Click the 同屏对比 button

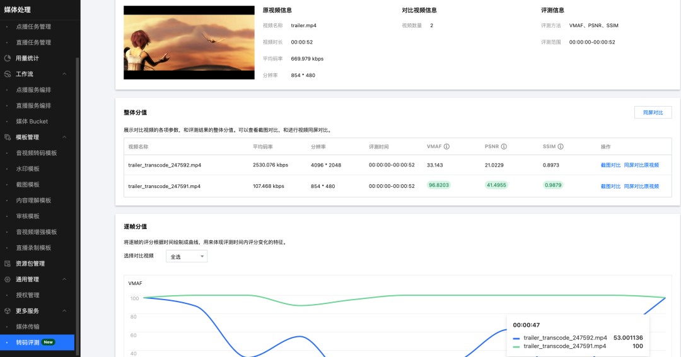(x=653, y=112)
